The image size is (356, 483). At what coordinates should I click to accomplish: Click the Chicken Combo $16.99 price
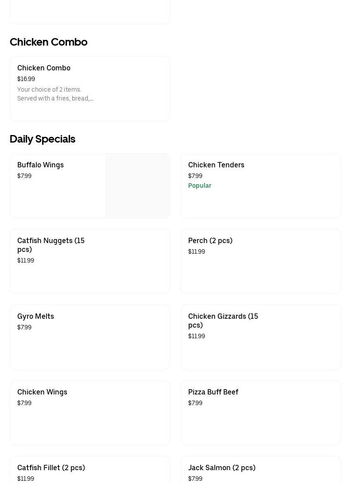click(26, 79)
